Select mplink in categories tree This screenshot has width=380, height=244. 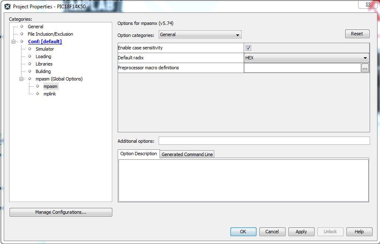coord(49,94)
